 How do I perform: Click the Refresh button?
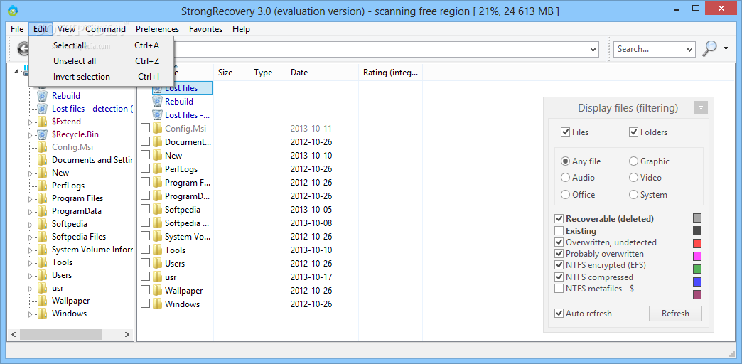[x=675, y=314]
